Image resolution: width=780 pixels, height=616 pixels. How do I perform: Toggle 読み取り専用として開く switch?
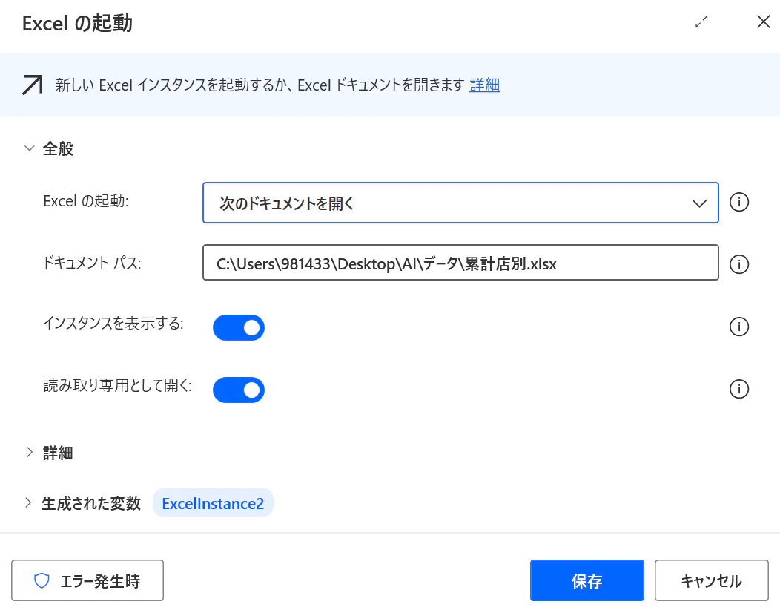(239, 390)
